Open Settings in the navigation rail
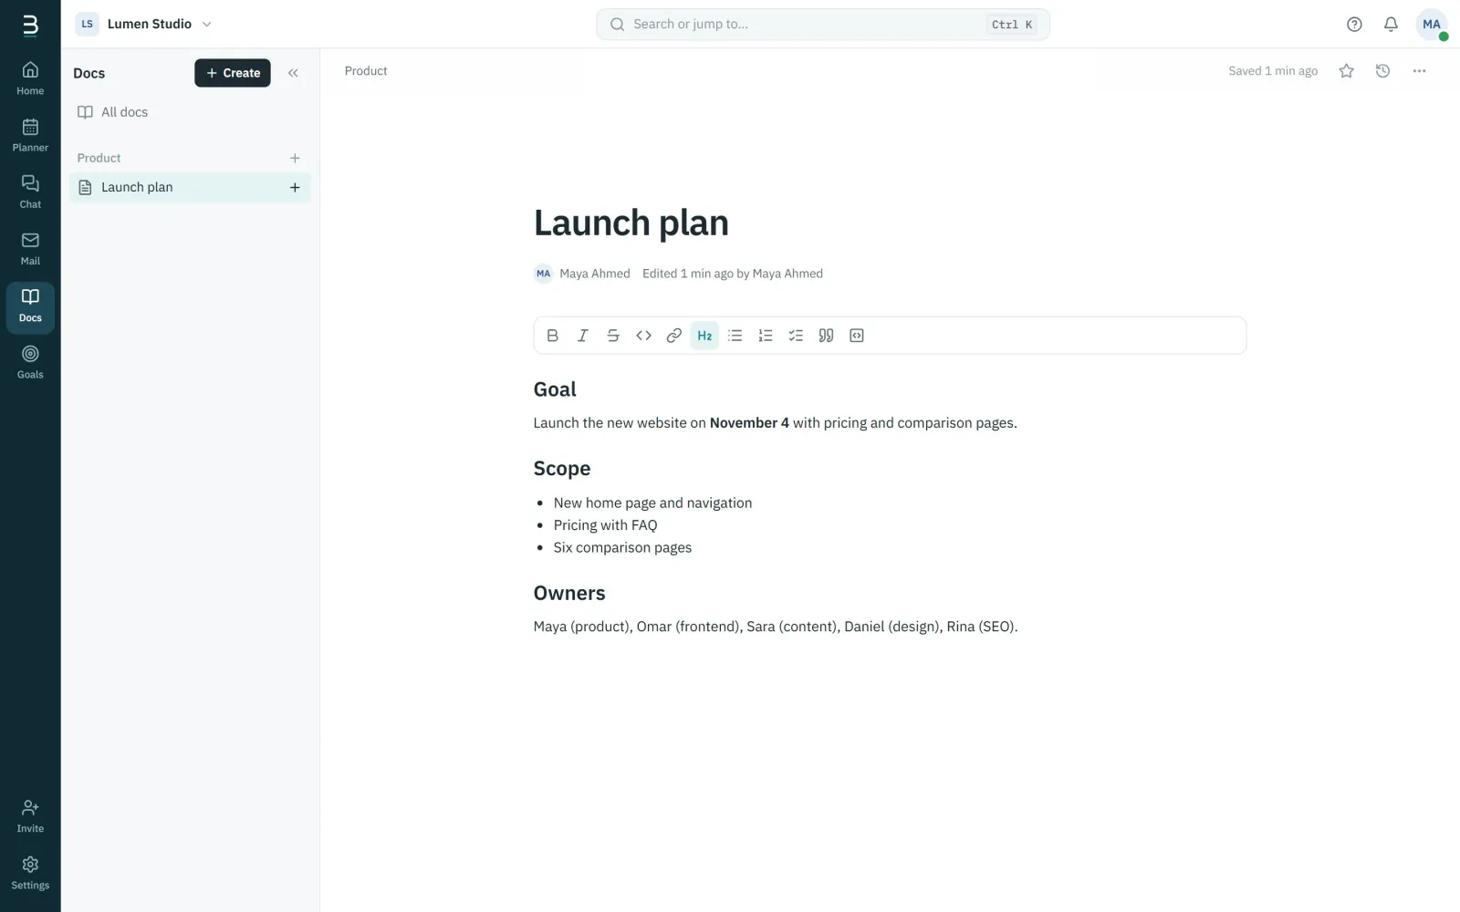Screen dimensions: 1460x912 30,873
